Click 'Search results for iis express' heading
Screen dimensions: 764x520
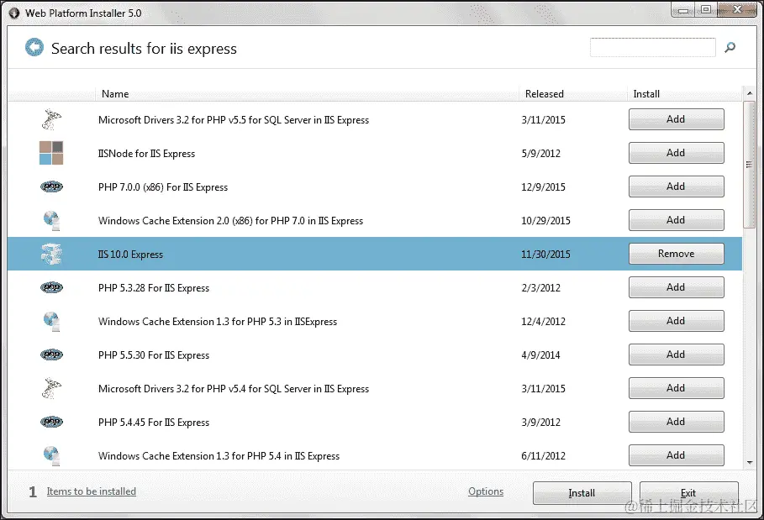(x=144, y=48)
